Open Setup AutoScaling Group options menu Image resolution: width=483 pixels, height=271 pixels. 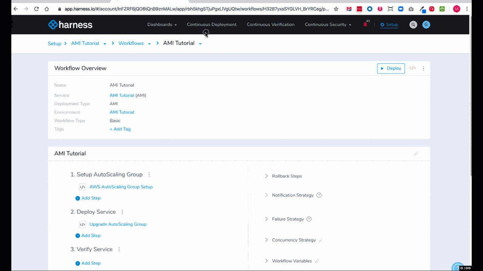(149, 175)
